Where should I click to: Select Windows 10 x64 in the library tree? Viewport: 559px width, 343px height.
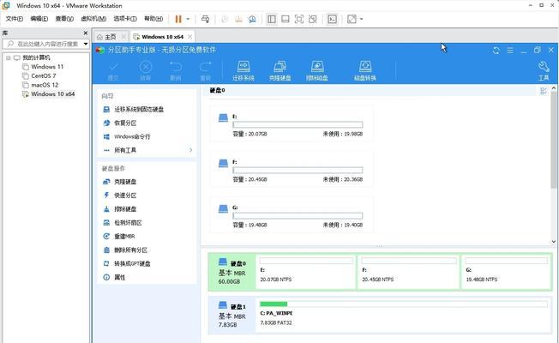[53, 94]
